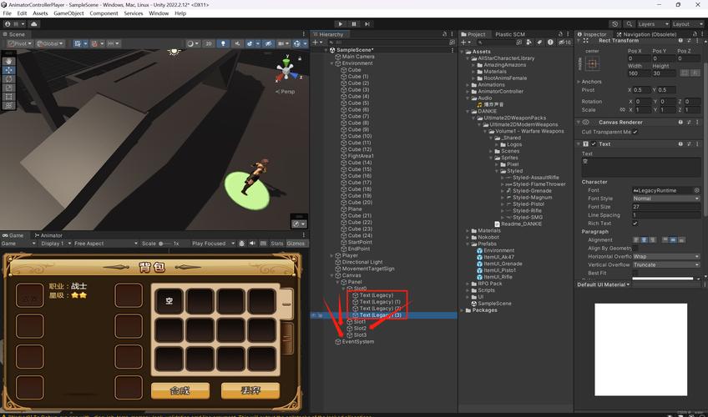This screenshot has height=417, width=708.
Task: Click the 丢弃 button in game panel
Action: 250,390
